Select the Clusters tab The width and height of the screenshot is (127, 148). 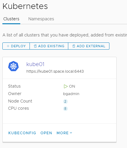pos(11,19)
